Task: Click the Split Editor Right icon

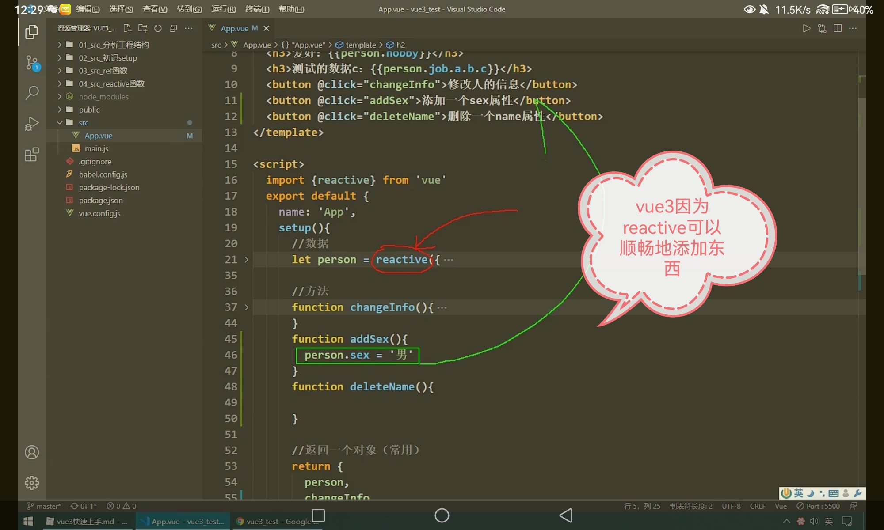Action: click(x=838, y=28)
